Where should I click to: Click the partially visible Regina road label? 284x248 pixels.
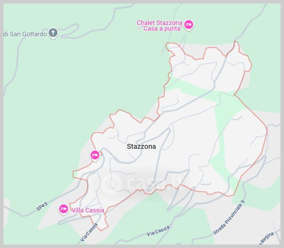pos(267,238)
